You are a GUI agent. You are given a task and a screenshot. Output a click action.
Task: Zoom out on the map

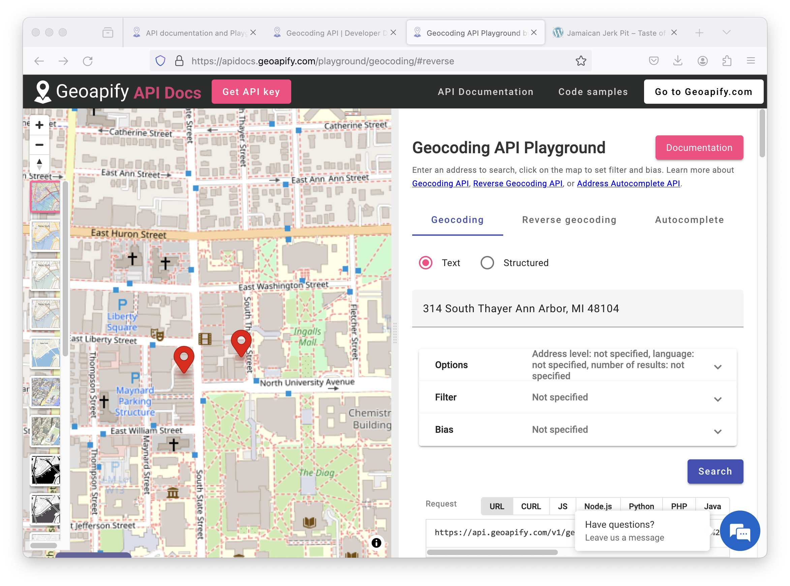[x=39, y=145]
